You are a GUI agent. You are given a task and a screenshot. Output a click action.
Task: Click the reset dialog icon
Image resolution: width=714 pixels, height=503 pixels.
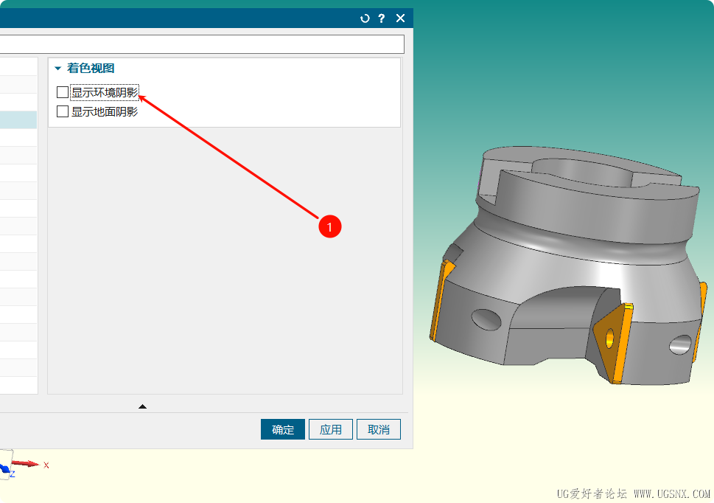point(365,18)
